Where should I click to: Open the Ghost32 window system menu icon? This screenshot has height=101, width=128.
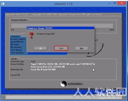tap(3, 4)
